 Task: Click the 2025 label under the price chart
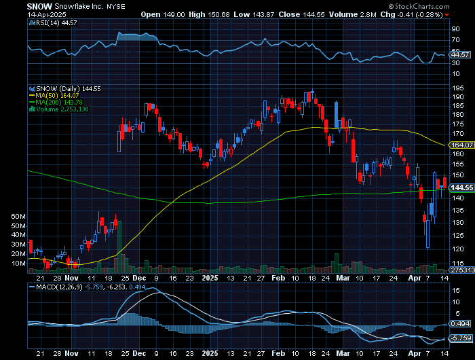click(210, 278)
